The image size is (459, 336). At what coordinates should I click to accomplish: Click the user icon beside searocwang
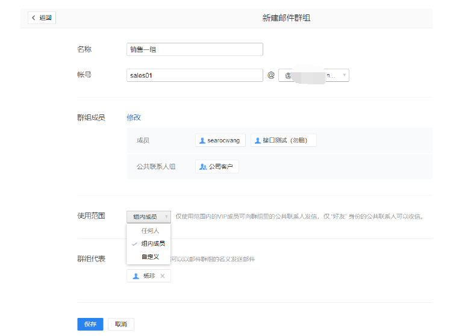(x=202, y=140)
